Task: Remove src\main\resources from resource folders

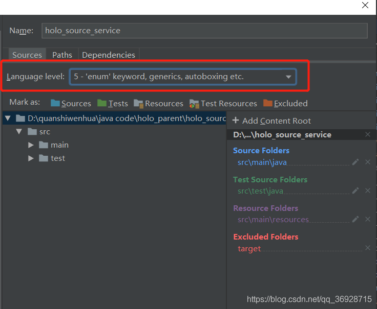Action: (368, 219)
